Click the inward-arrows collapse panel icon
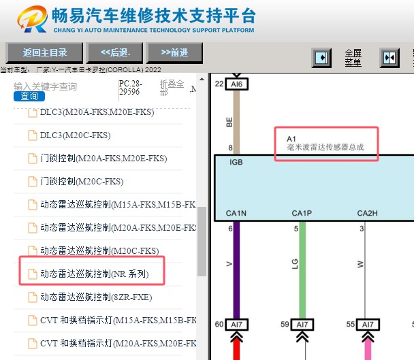This screenshot has width=414, height=360. [x=389, y=58]
